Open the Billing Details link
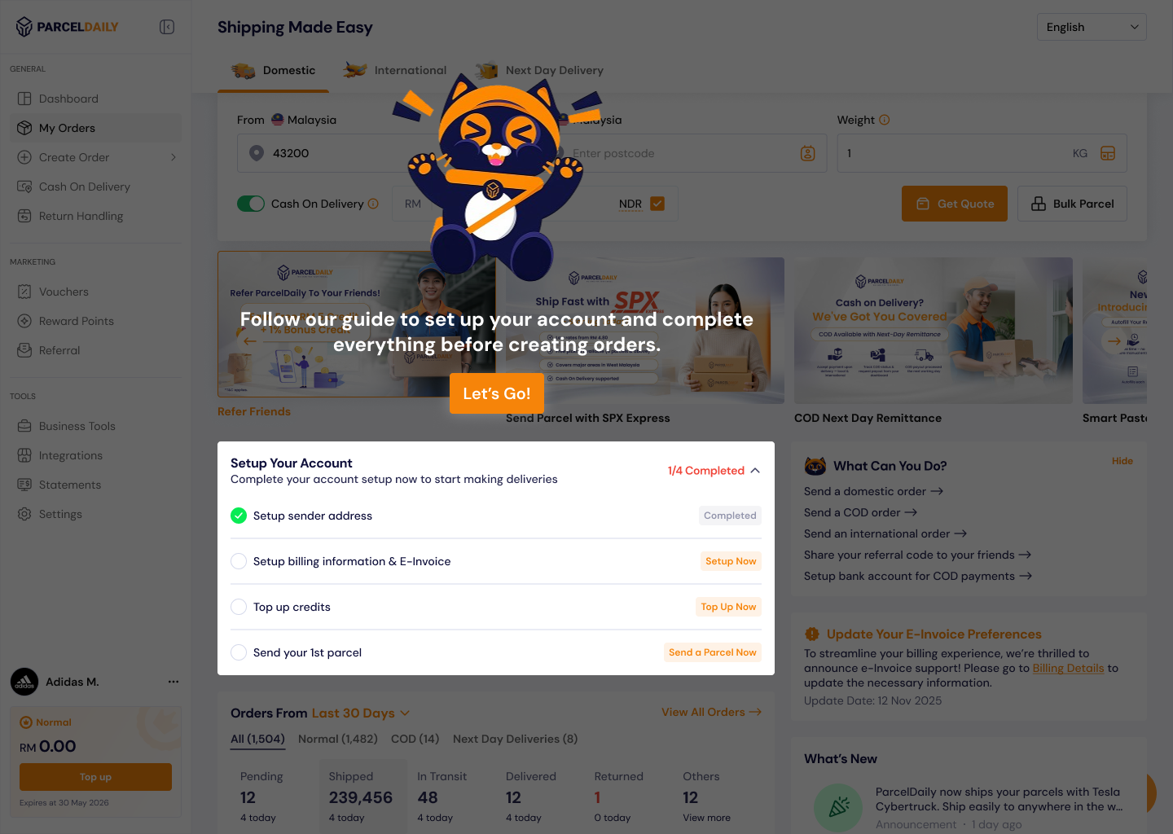 click(x=1068, y=668)
